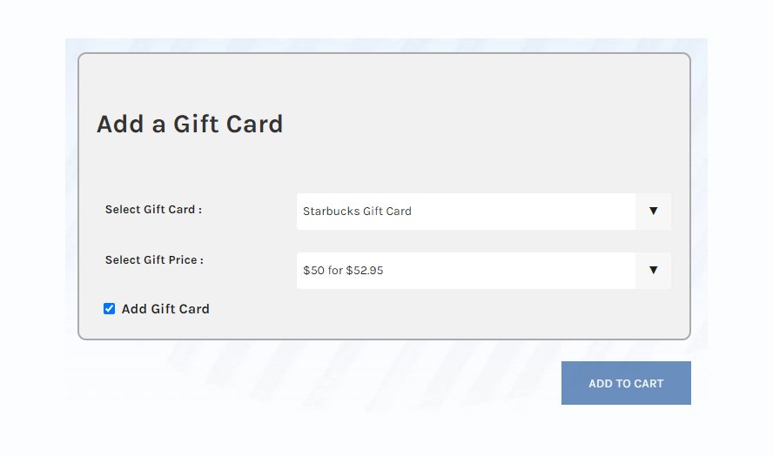
Task: Click the "$52.95" text in the price selector
Action: click(365, 271)
